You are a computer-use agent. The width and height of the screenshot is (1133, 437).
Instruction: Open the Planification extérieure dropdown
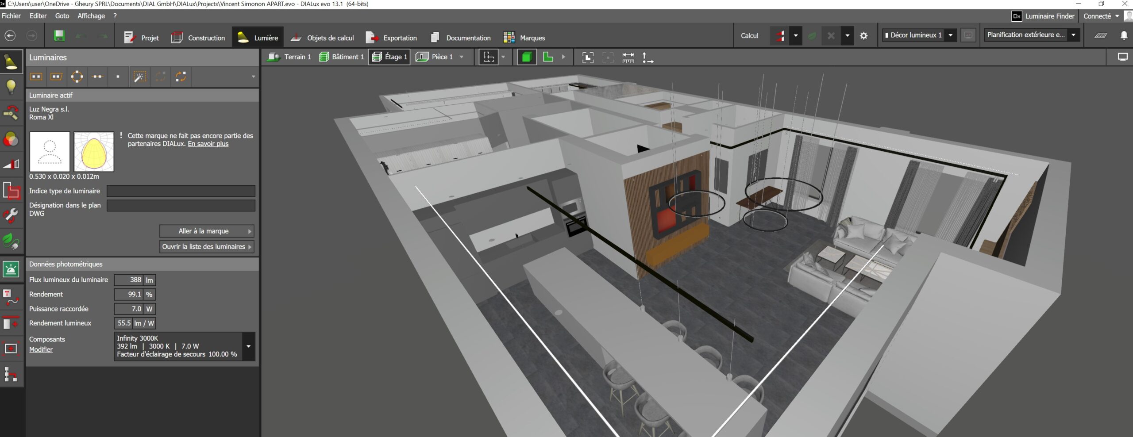click(1073, 35)
